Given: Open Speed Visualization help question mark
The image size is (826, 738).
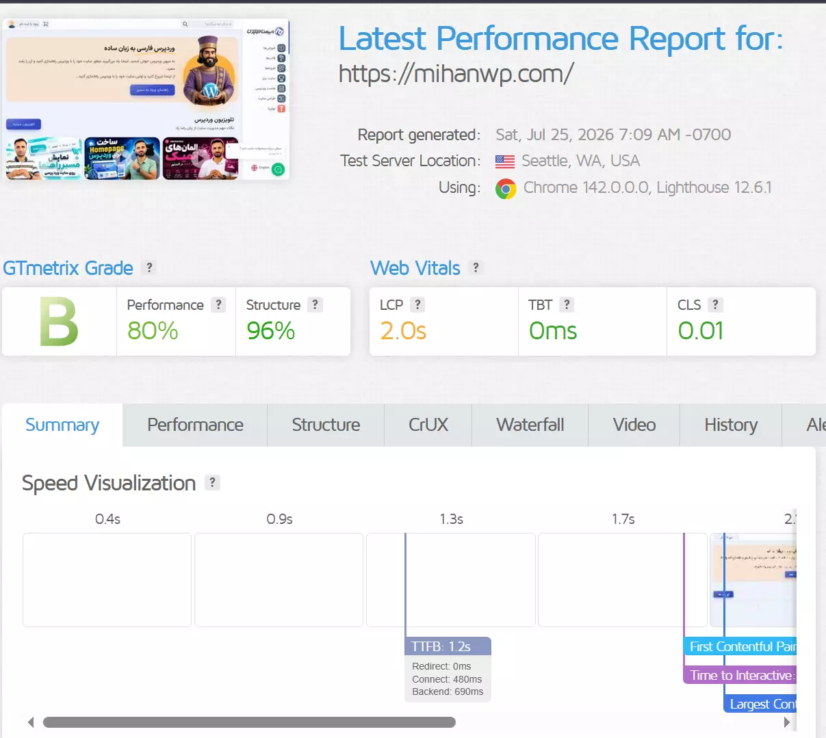Looking at the screenshot, I should click(x=213, y=482).
